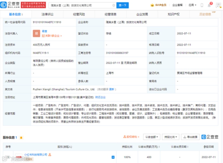Image resolution: width=223 pixels, height=163 pixels.
Task: Click the 存续 registration status value
Action: point(108,33)
